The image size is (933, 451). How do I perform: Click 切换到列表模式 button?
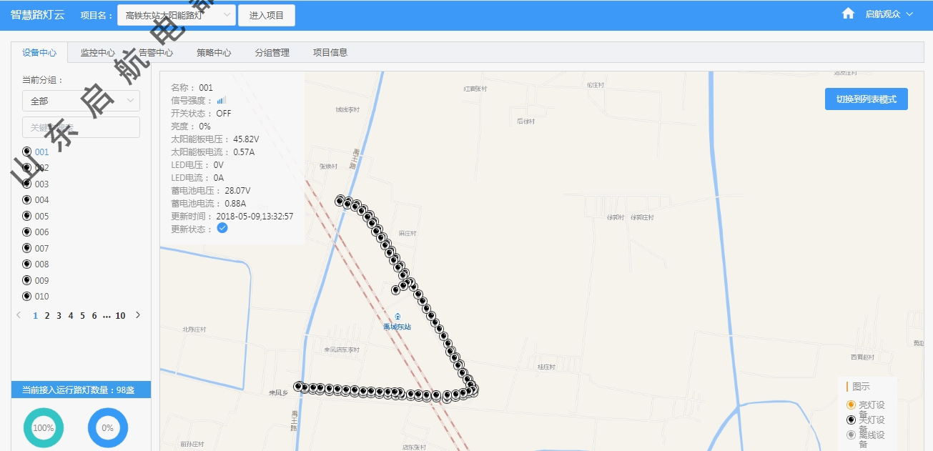pos(866,99)
